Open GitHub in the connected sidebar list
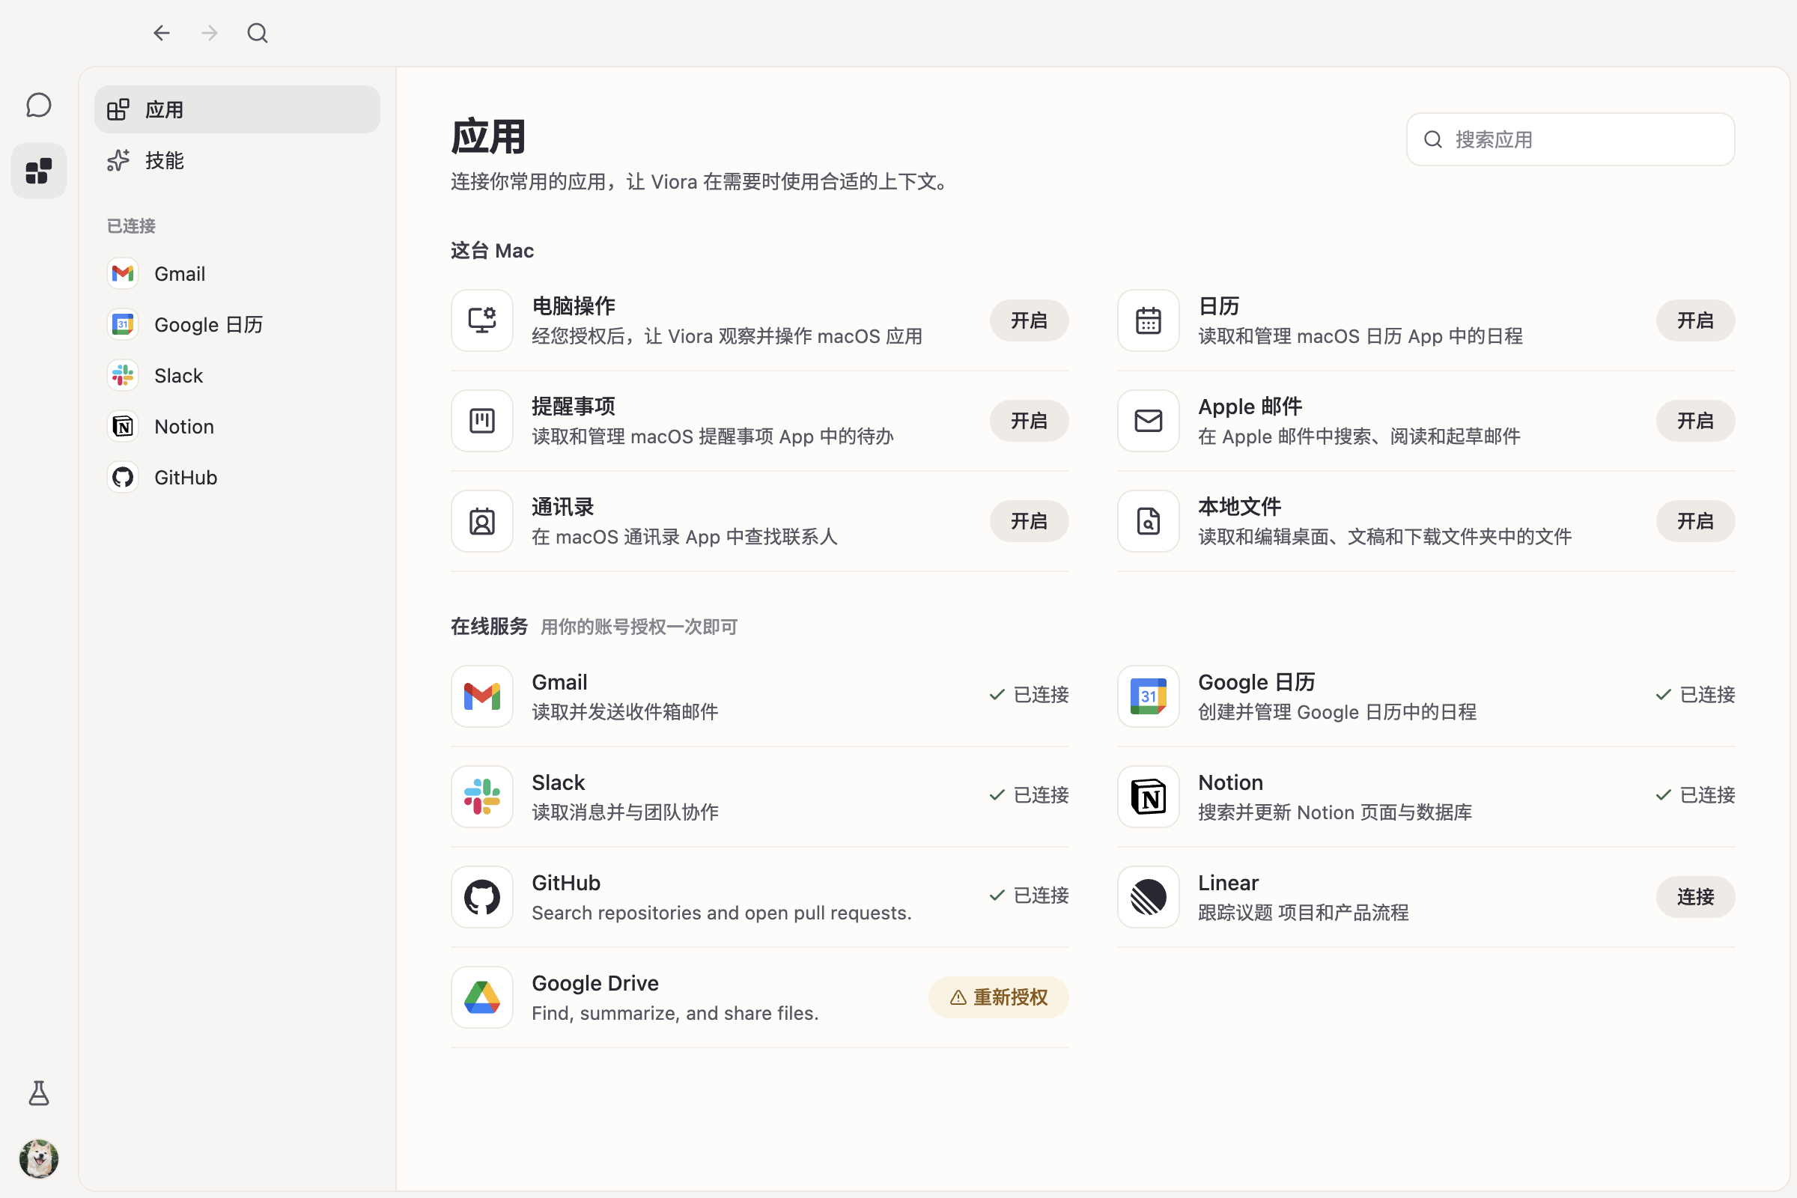 237,478
